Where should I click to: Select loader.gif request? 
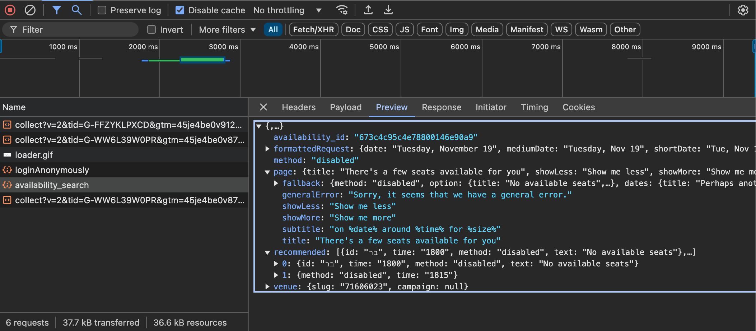coord(124,155)
